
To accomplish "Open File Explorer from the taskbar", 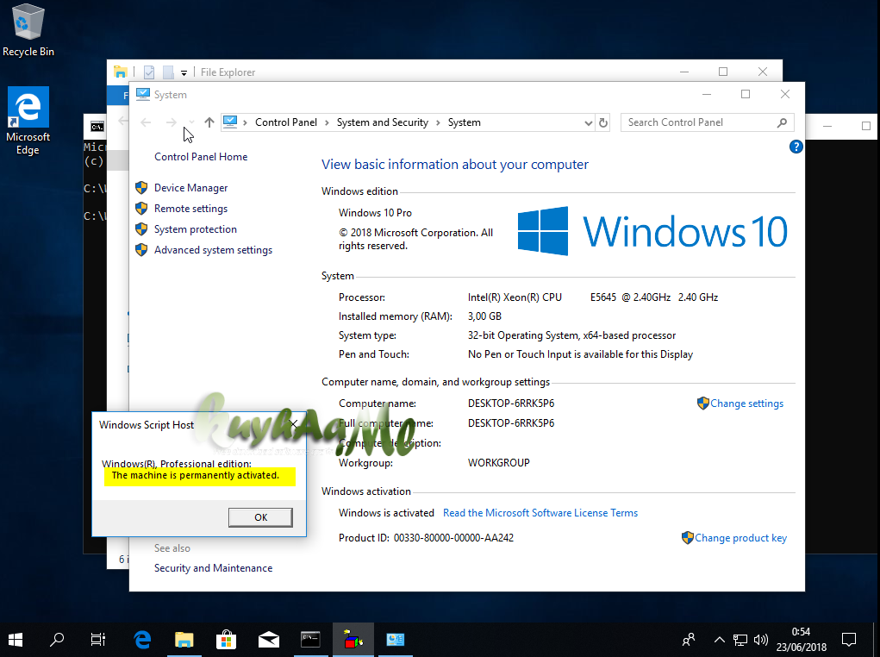I will click(184, 640).
